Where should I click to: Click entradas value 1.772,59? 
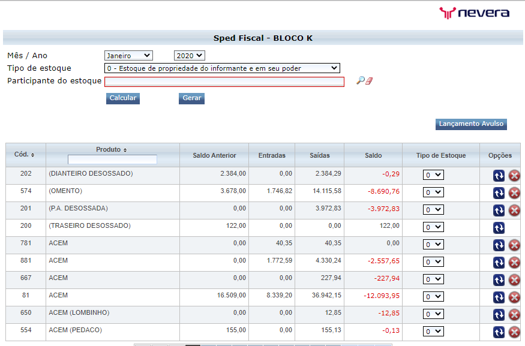(280, 260)
